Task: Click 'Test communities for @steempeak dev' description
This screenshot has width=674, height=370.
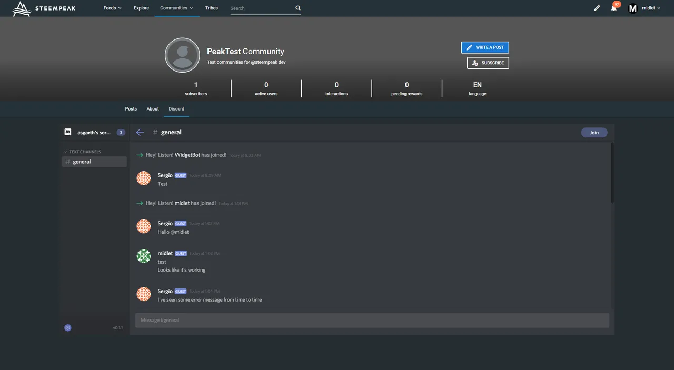Action: click(x=246, y=62)
